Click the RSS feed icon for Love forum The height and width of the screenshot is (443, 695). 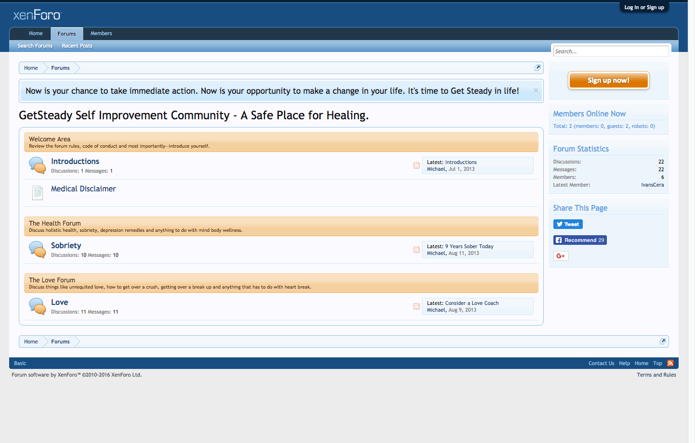tap(417, 306)
